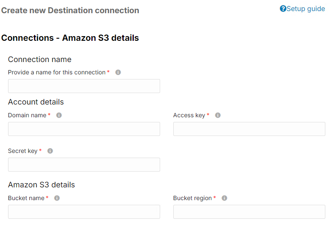The width and height of the screenshot is (333, 229).
Task: Focus the connection name input field
Action: [x=84, y=86]
